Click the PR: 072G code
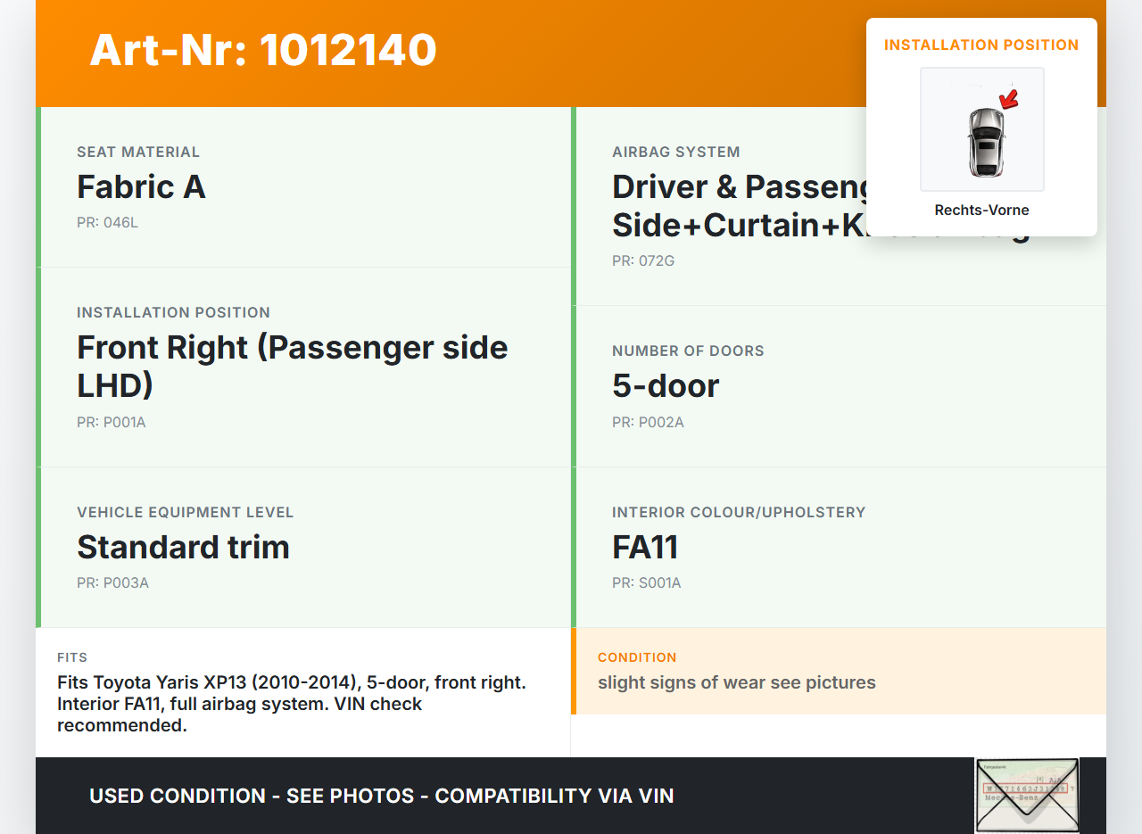 tap(642, 260)
